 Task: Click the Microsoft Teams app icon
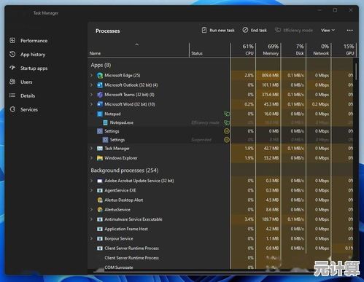(x=100, y=95)
